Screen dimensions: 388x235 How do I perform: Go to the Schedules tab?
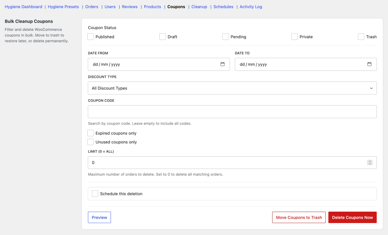tap(224, 7)
